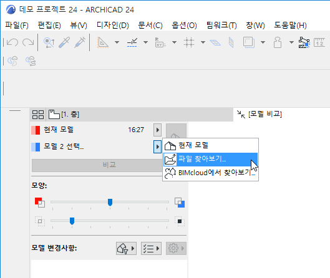Click the second cloud sync icon
The height and width of the screenshot is (278, 330).
click(31, 61)
